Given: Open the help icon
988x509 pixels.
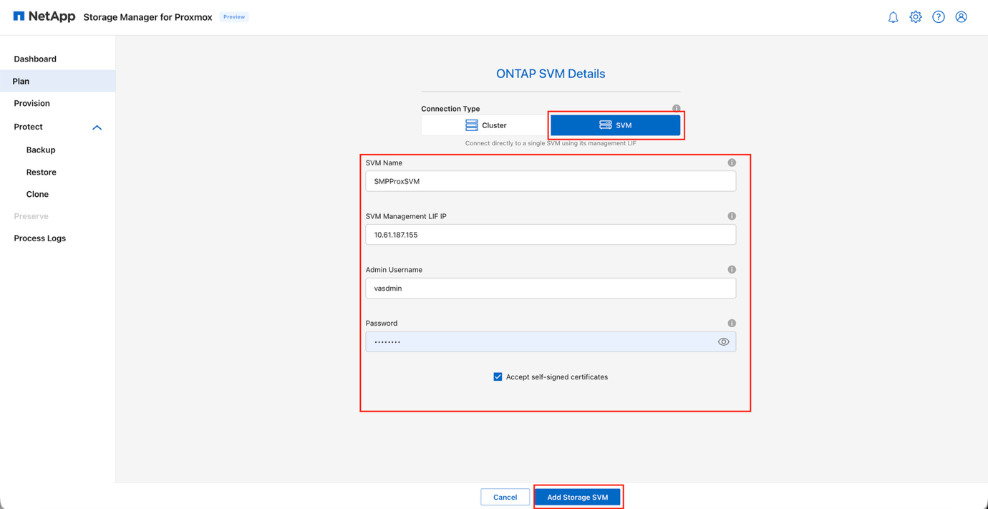Looking at the screenshot, I should coord(939,16).
